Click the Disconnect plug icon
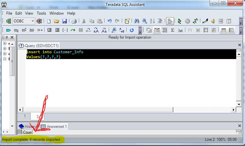 (39, 21)
